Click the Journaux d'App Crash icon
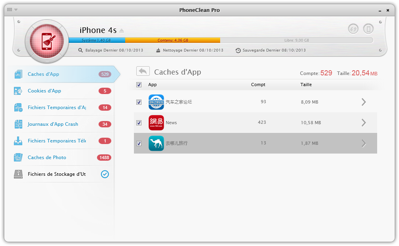The image size is (399, 246). [18, 124]
